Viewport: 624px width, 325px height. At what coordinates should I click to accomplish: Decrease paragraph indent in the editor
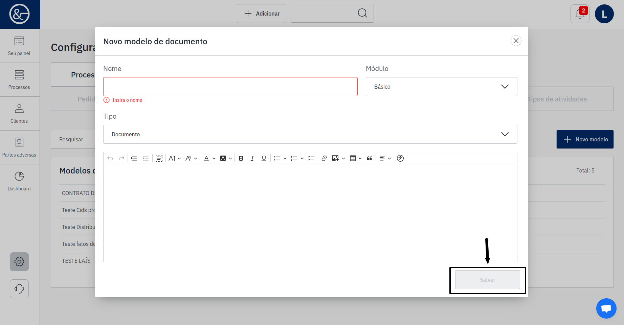(146, 158)
